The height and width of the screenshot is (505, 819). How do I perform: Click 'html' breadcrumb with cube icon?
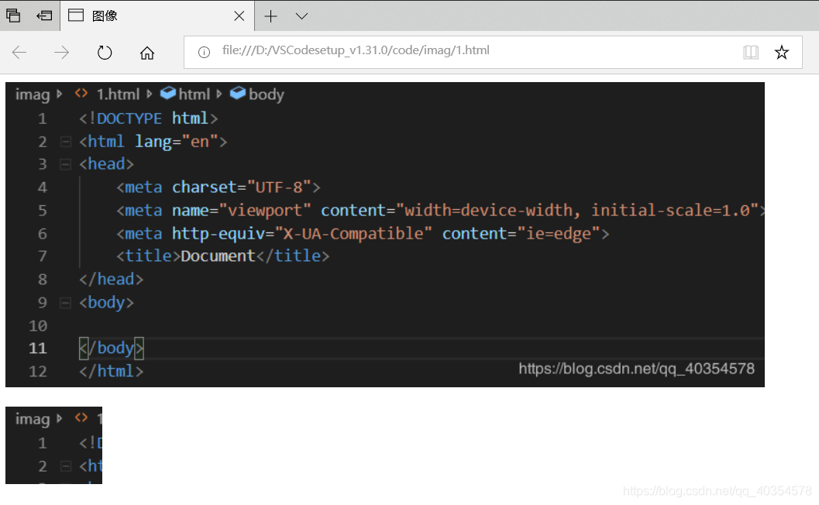click(x=185, y=94)
